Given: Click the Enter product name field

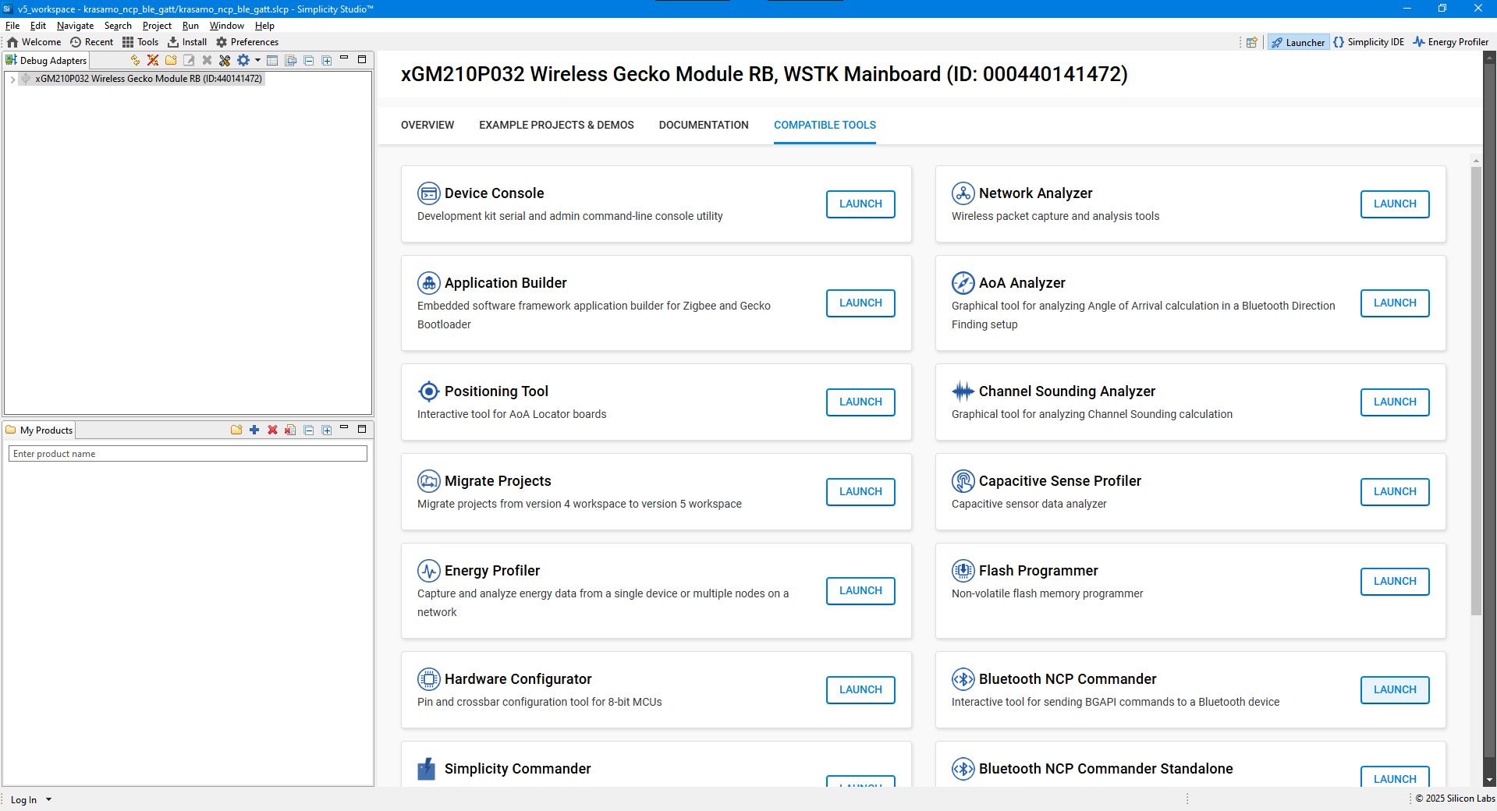Looking at the screenshot, I should (x=188, y=454).
